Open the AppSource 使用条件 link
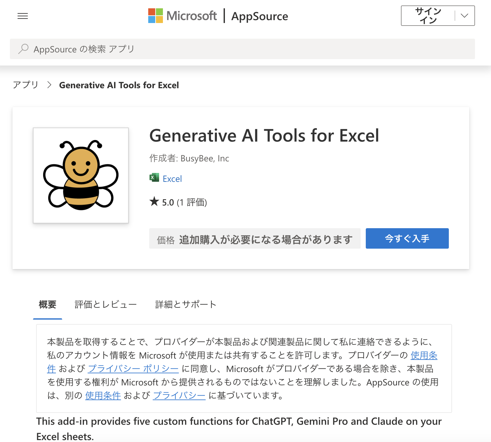 pyautogui.click(x=103, y=396)
